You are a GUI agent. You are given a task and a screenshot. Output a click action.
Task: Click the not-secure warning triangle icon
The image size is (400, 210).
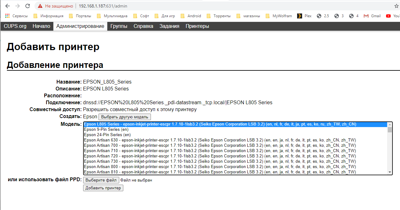point(40,6)
